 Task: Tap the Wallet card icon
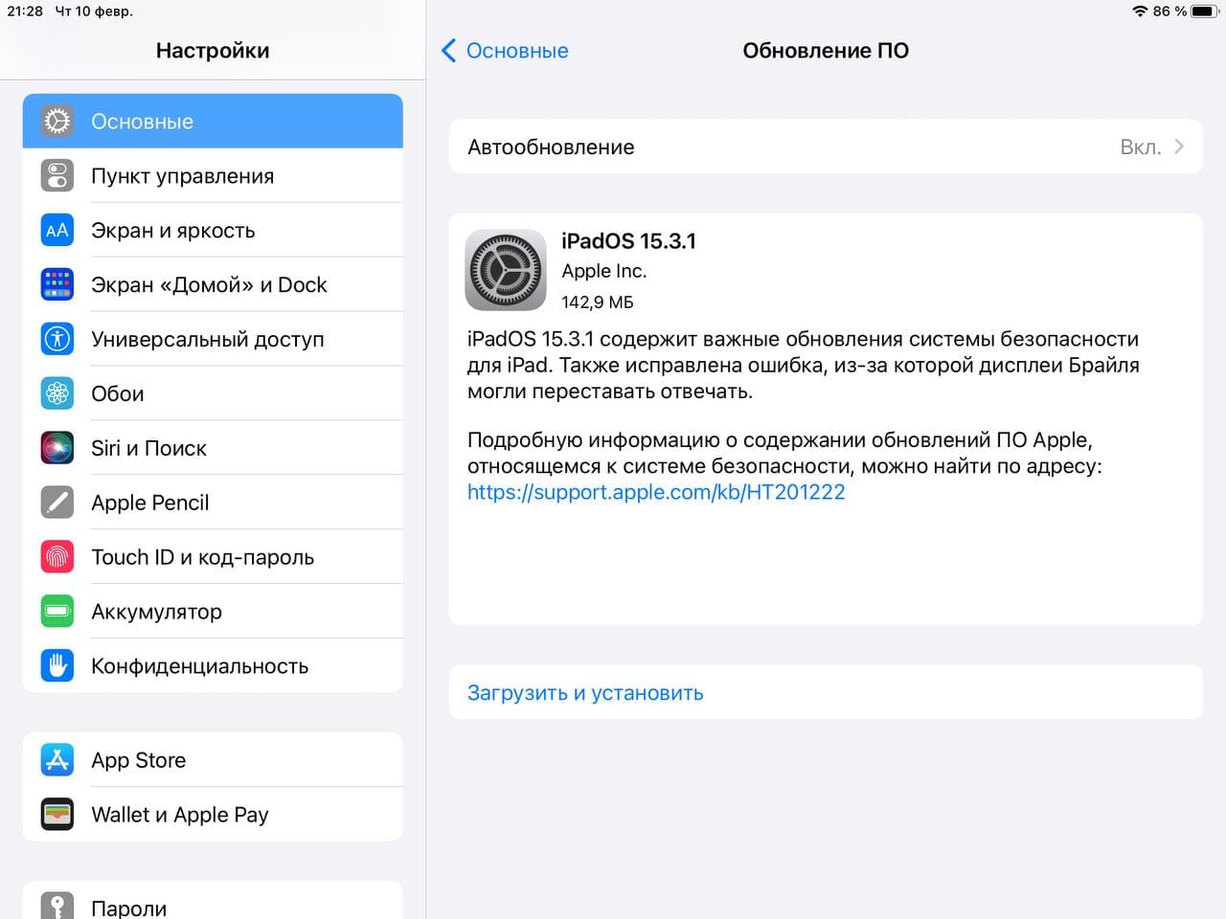(57, 815)
